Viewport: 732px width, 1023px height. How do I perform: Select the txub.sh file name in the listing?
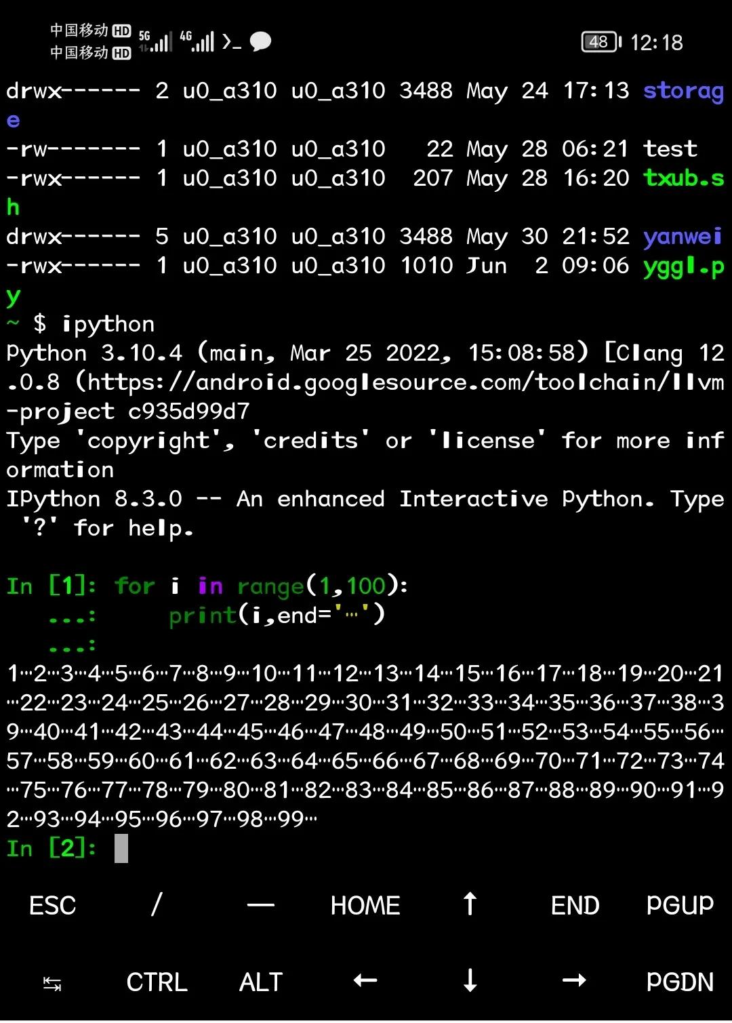coord(683,178)
